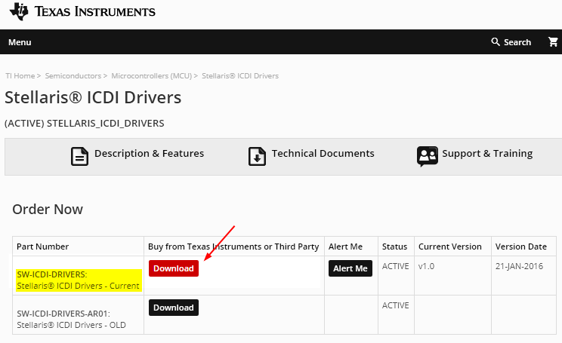Download the old SW-ICDI-DRIVERS-AR01 package
This screenshot has height=343, width=562.
[174, 308]
